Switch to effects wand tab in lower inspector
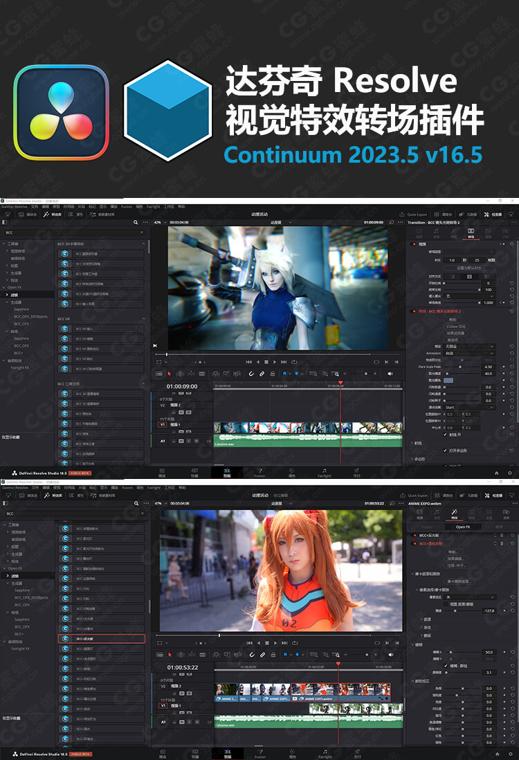The width and height of the screenshot is (519, 760). (x=454, y=514)
